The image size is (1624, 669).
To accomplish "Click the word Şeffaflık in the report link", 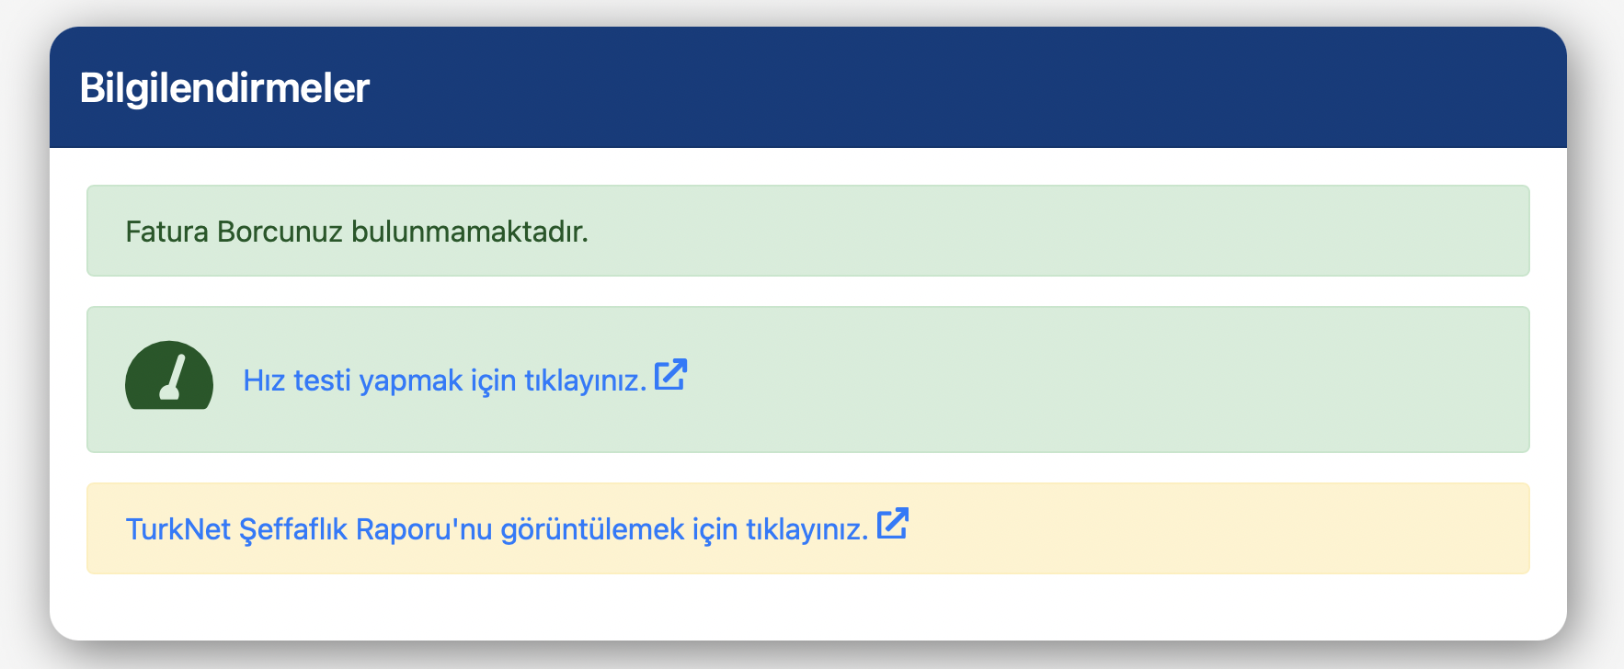I will coord(293,529).
